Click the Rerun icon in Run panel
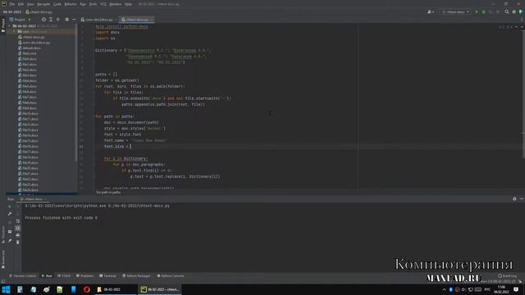The height and width of the screenshot is (295, 525). (x=10, y=206)
